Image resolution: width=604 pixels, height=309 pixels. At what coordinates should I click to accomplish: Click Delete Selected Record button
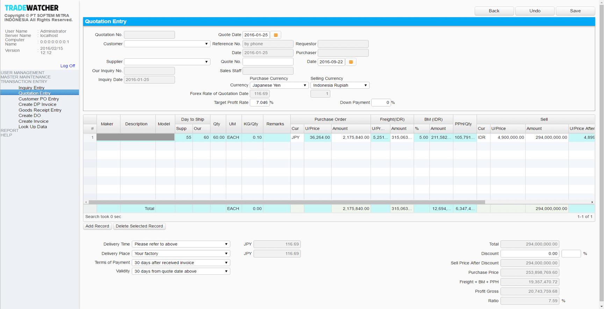tap(139, 226)
